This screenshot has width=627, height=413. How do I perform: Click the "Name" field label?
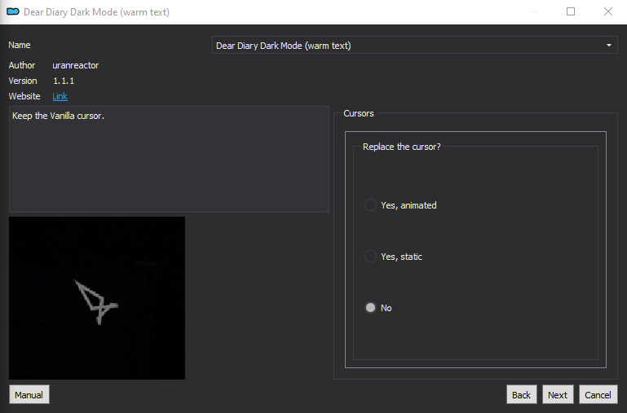tap(20, 45)
